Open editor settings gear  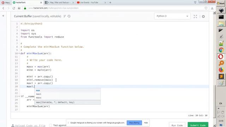(203, 17)
